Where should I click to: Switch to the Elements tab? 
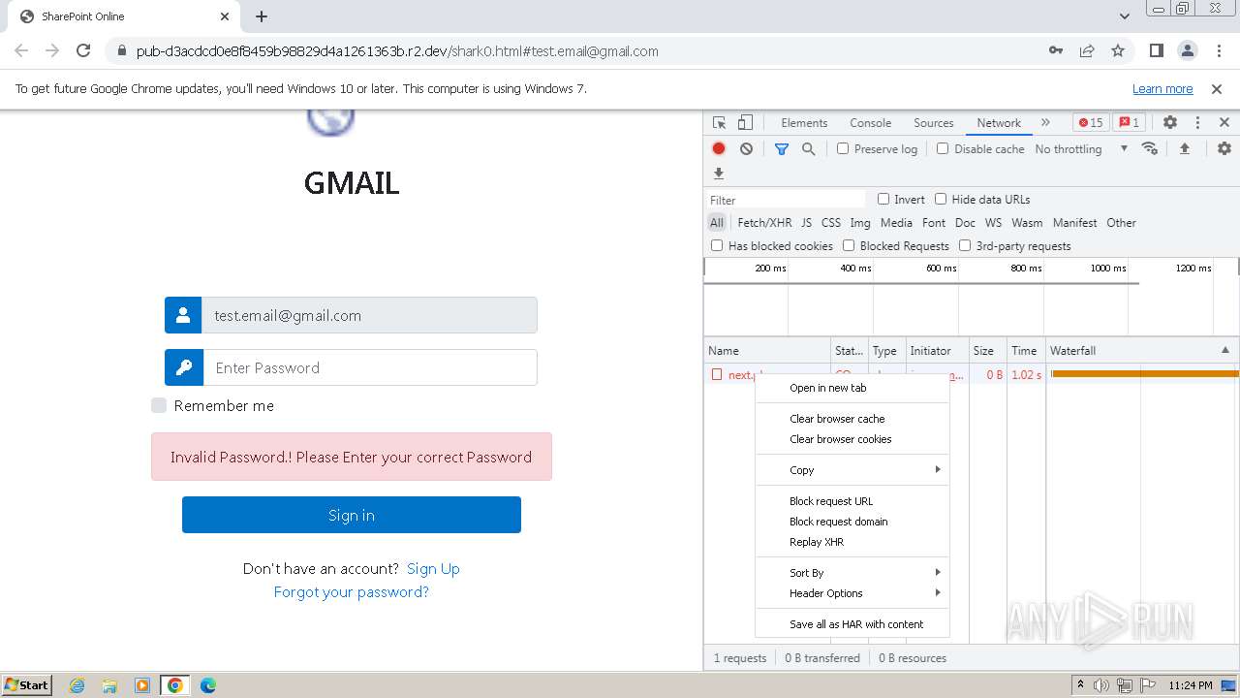[x=804, y=123]
